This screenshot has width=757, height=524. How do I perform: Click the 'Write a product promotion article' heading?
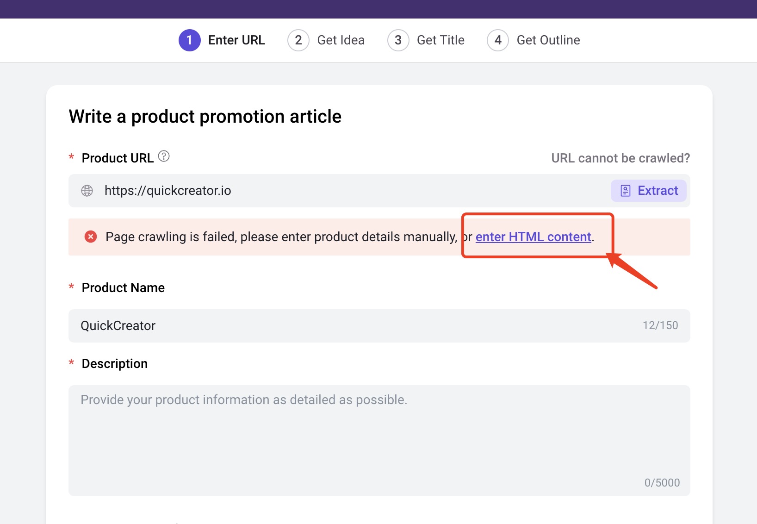tap(205, 117)
